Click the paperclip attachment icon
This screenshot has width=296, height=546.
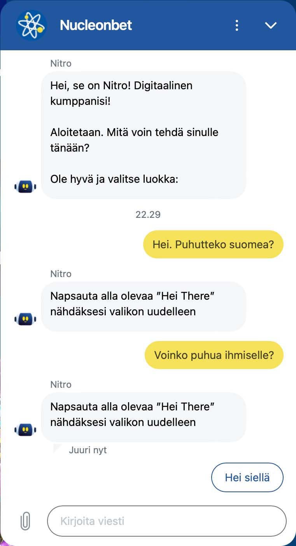(25, 521)
